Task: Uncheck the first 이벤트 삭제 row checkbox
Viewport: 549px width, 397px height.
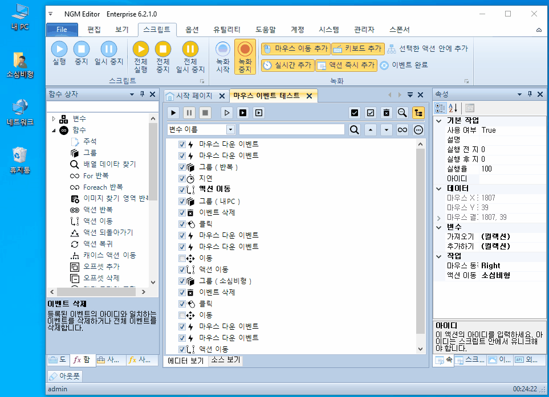Action: 182,212
